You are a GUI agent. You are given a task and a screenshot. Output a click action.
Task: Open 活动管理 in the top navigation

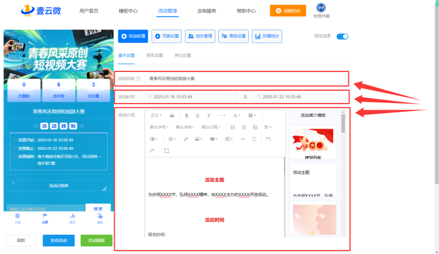[167, 11]
